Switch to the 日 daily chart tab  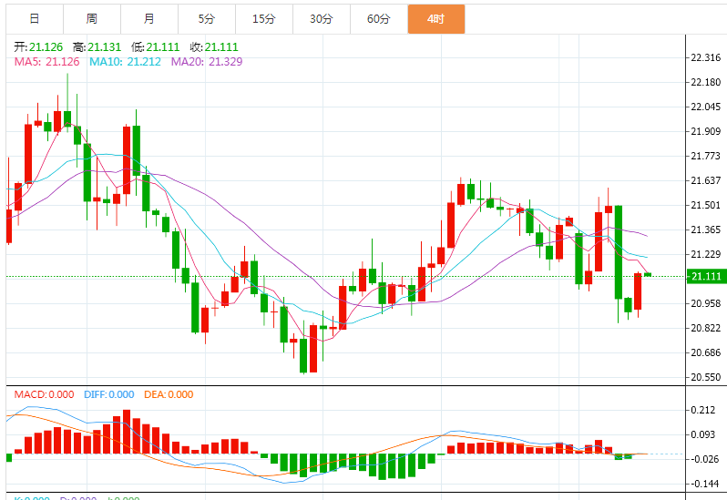pos(35,19)
